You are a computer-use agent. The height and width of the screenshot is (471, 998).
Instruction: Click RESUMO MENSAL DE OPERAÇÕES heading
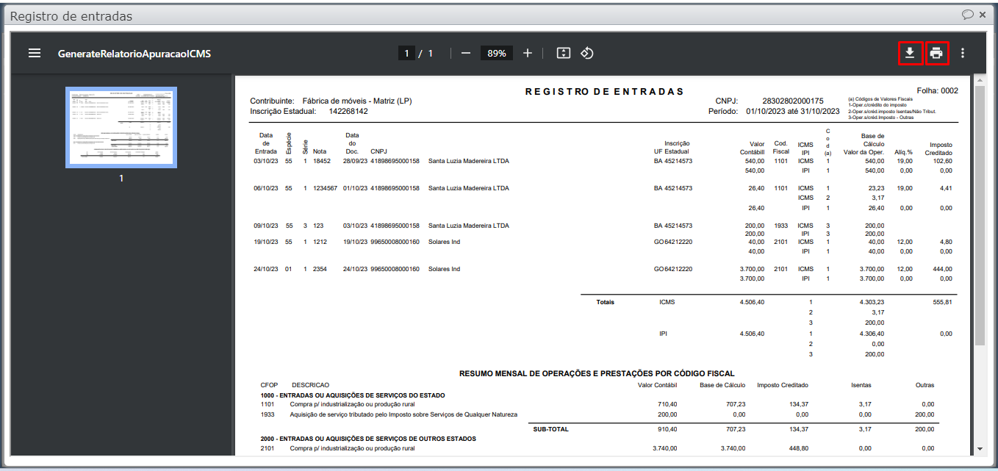pos(597,373)
